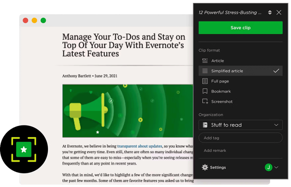The width and height of the screenshot is (291, 187).
Task: Click the Organization heading
Action: [211, 114]
